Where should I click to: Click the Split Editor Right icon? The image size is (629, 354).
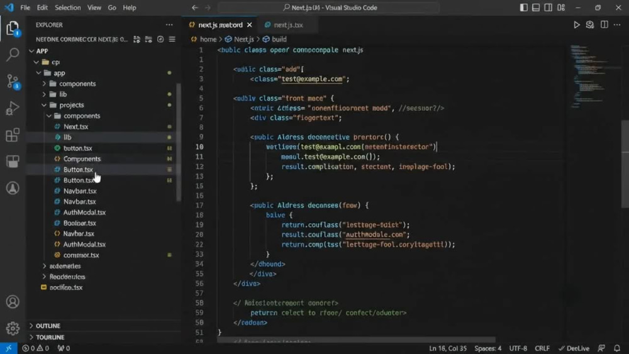(604, 25)
